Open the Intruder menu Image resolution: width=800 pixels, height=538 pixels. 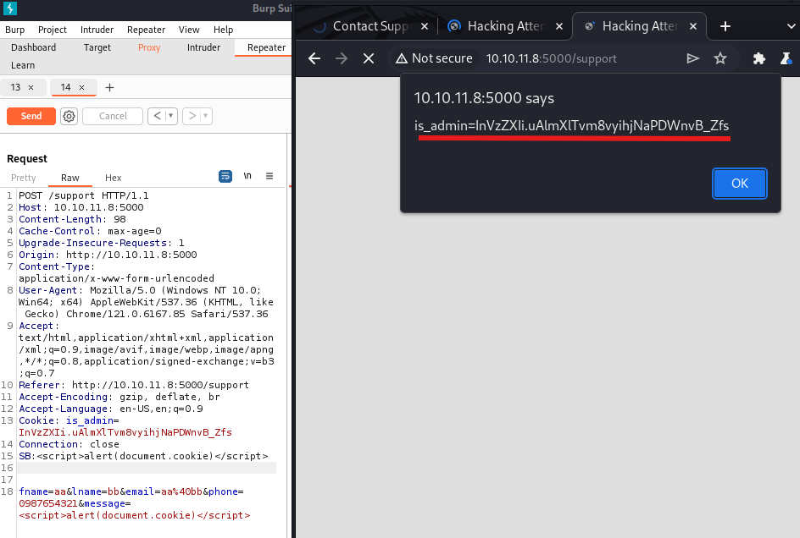point(97,30)
